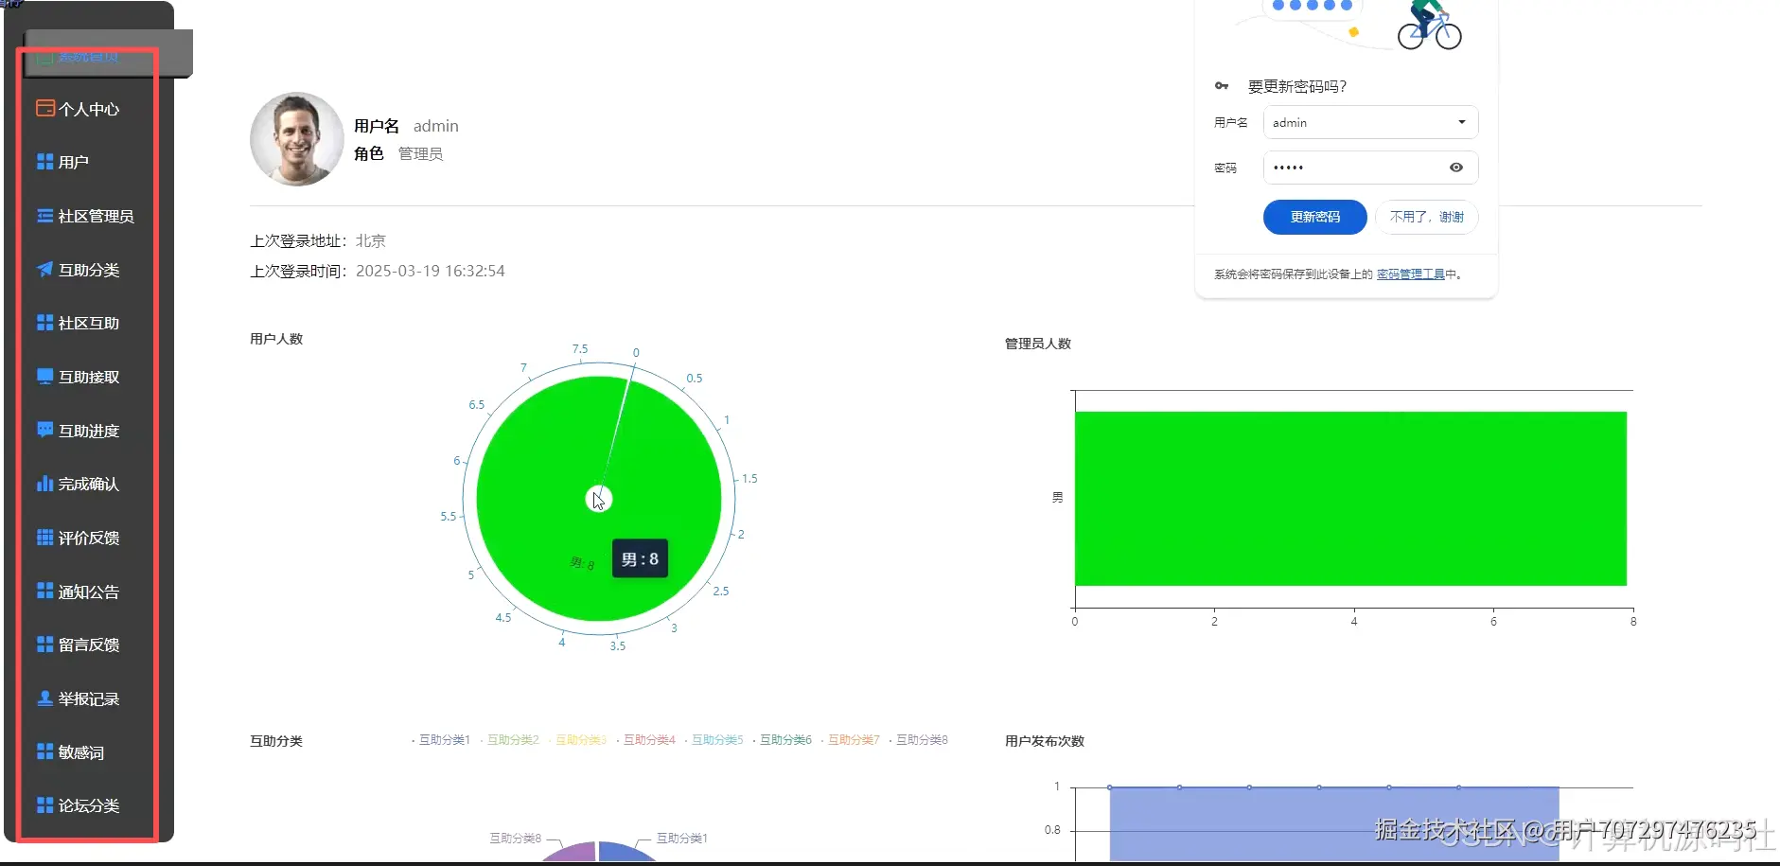
Task: Click the username value admin in the profile
Action: click(x=436, y=126)
